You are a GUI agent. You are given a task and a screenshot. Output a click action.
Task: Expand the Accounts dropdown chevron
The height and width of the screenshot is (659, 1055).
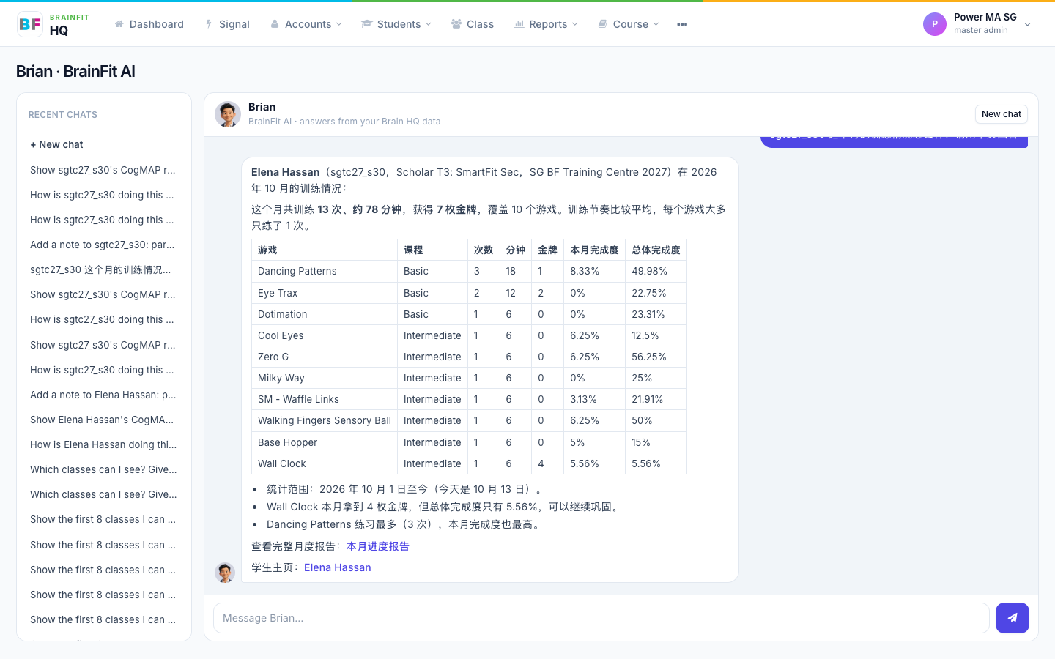pyautogui.click(x=339, y=24)
